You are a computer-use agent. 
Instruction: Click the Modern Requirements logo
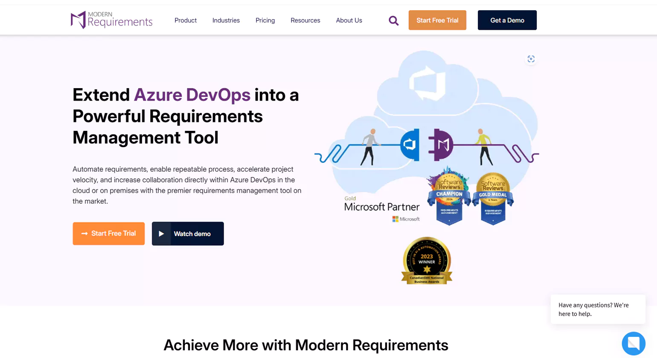(x=111, y=20)
